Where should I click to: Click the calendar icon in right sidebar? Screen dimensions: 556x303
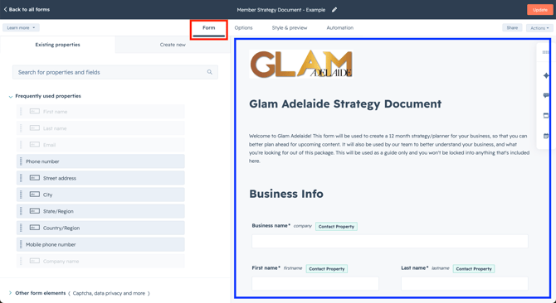pos(546,136)
